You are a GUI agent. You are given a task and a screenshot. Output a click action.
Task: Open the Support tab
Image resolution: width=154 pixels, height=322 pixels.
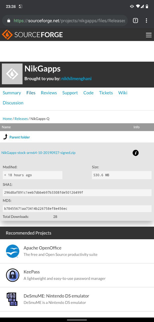[x=70, y=93]
